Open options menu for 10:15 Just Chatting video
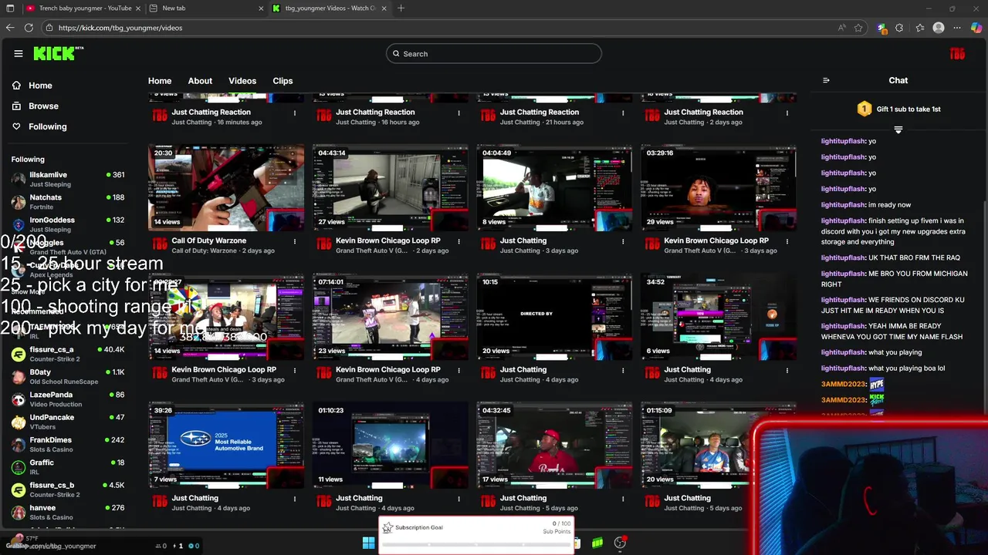The width and height of the screenshot is (988, 555). (623, 370)
